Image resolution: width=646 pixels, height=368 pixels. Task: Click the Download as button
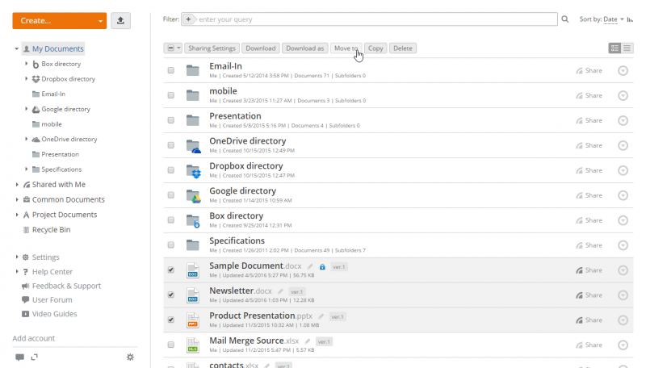[x=305, y=48]
